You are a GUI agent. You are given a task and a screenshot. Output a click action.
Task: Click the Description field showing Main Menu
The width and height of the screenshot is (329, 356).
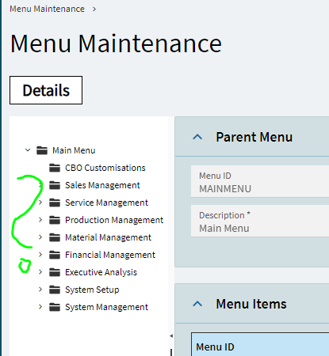(260, 221)
